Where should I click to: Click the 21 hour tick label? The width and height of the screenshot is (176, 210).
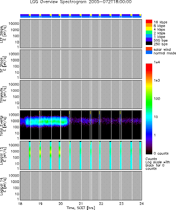(x=81, y=204)
